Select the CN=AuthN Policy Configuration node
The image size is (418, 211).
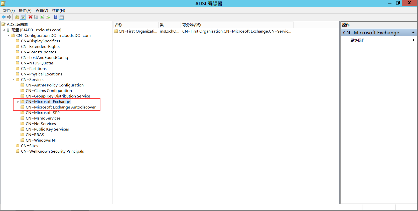tap(55, 85)
